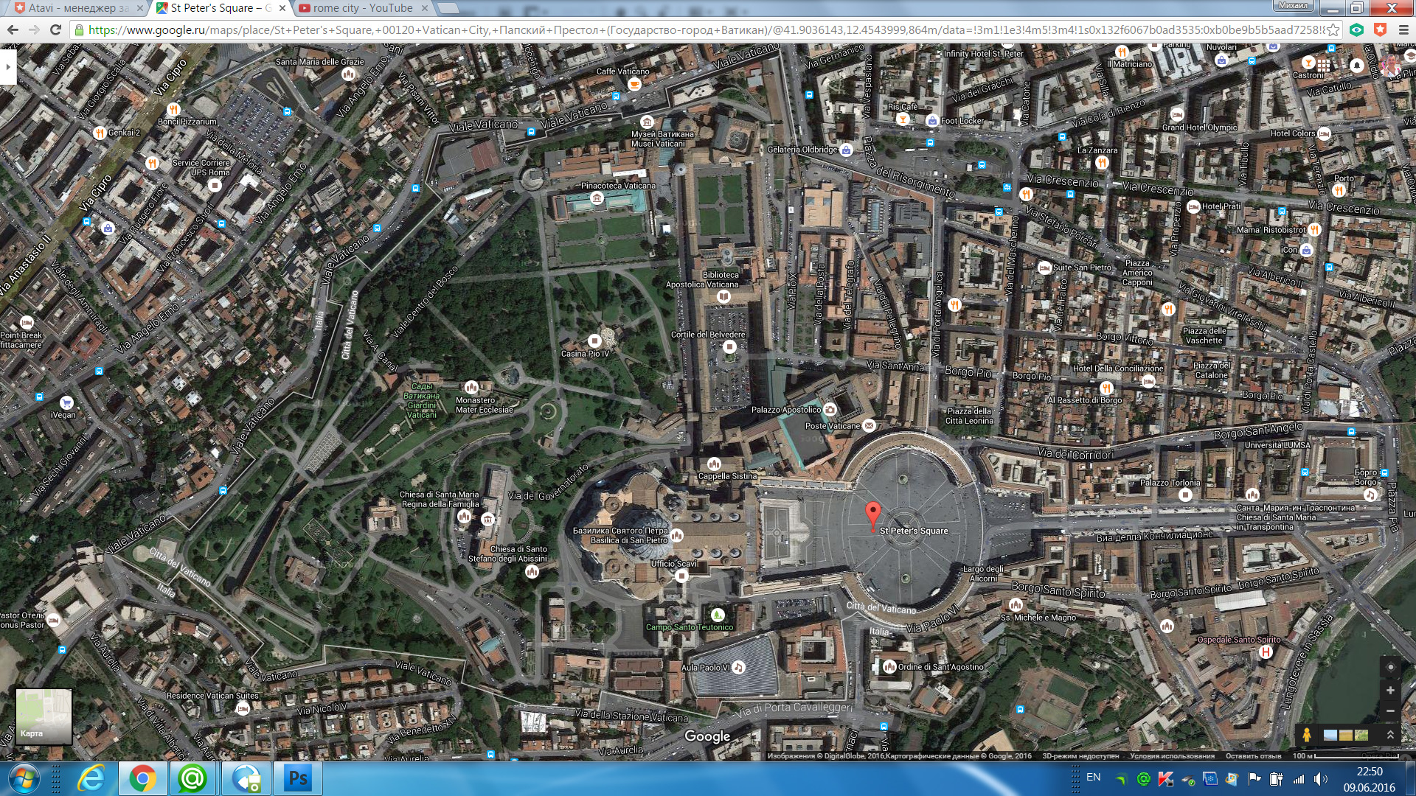The height and width of the screenshot is (796, 1416).
Task: Zoom in with the plus button
Action: pos(1390,691)
